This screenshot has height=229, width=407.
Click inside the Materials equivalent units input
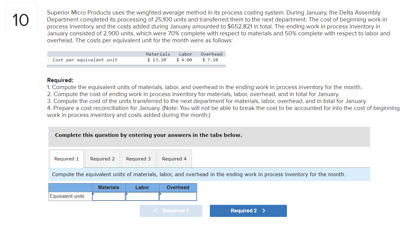(x=109, y=196)
